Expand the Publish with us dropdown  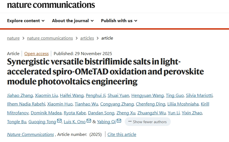point(119,21)
